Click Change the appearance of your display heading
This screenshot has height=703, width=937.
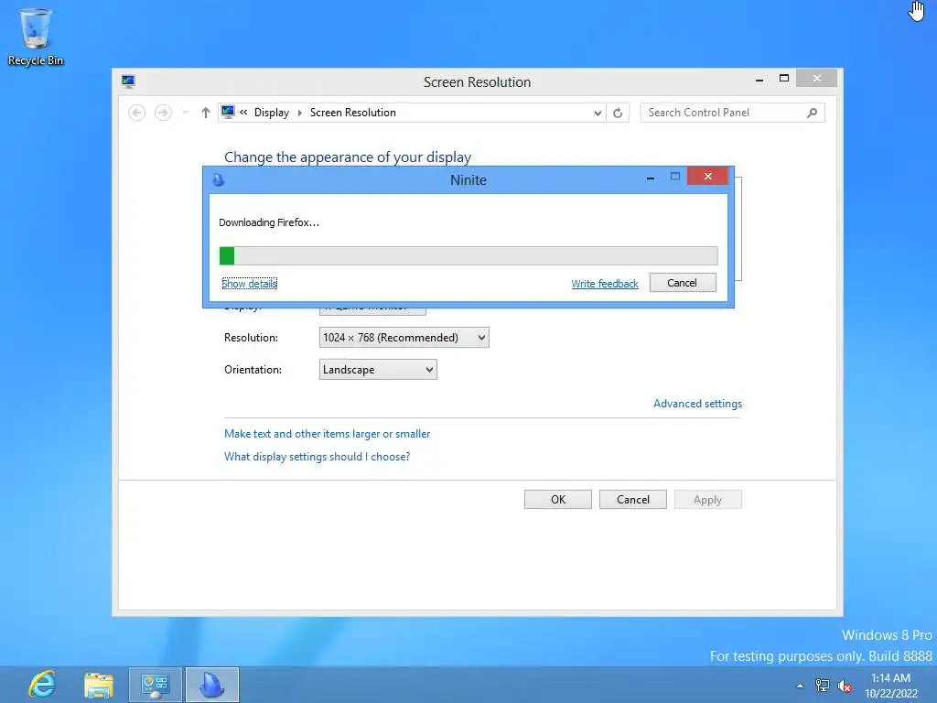(x=348, y=157)
